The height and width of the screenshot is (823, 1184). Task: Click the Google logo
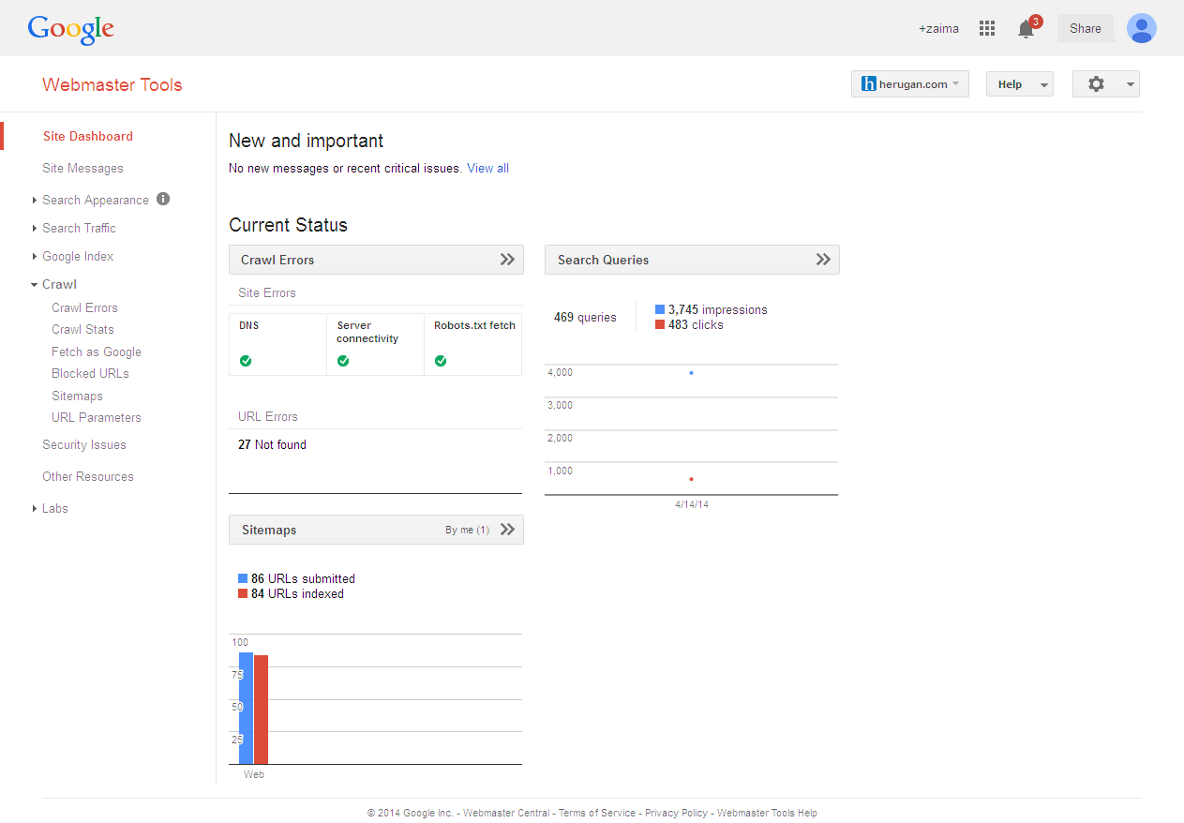point(70,29)
